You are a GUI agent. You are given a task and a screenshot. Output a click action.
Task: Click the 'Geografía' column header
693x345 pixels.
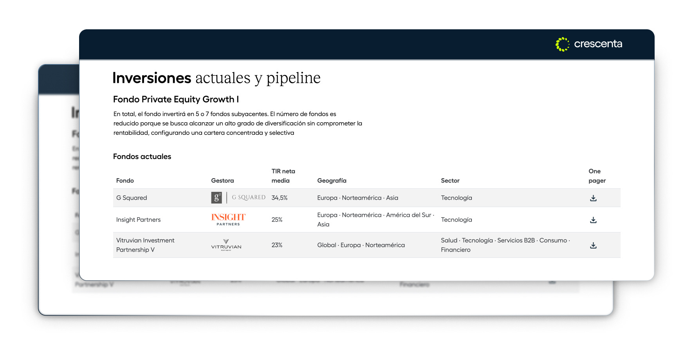[332, 181]
